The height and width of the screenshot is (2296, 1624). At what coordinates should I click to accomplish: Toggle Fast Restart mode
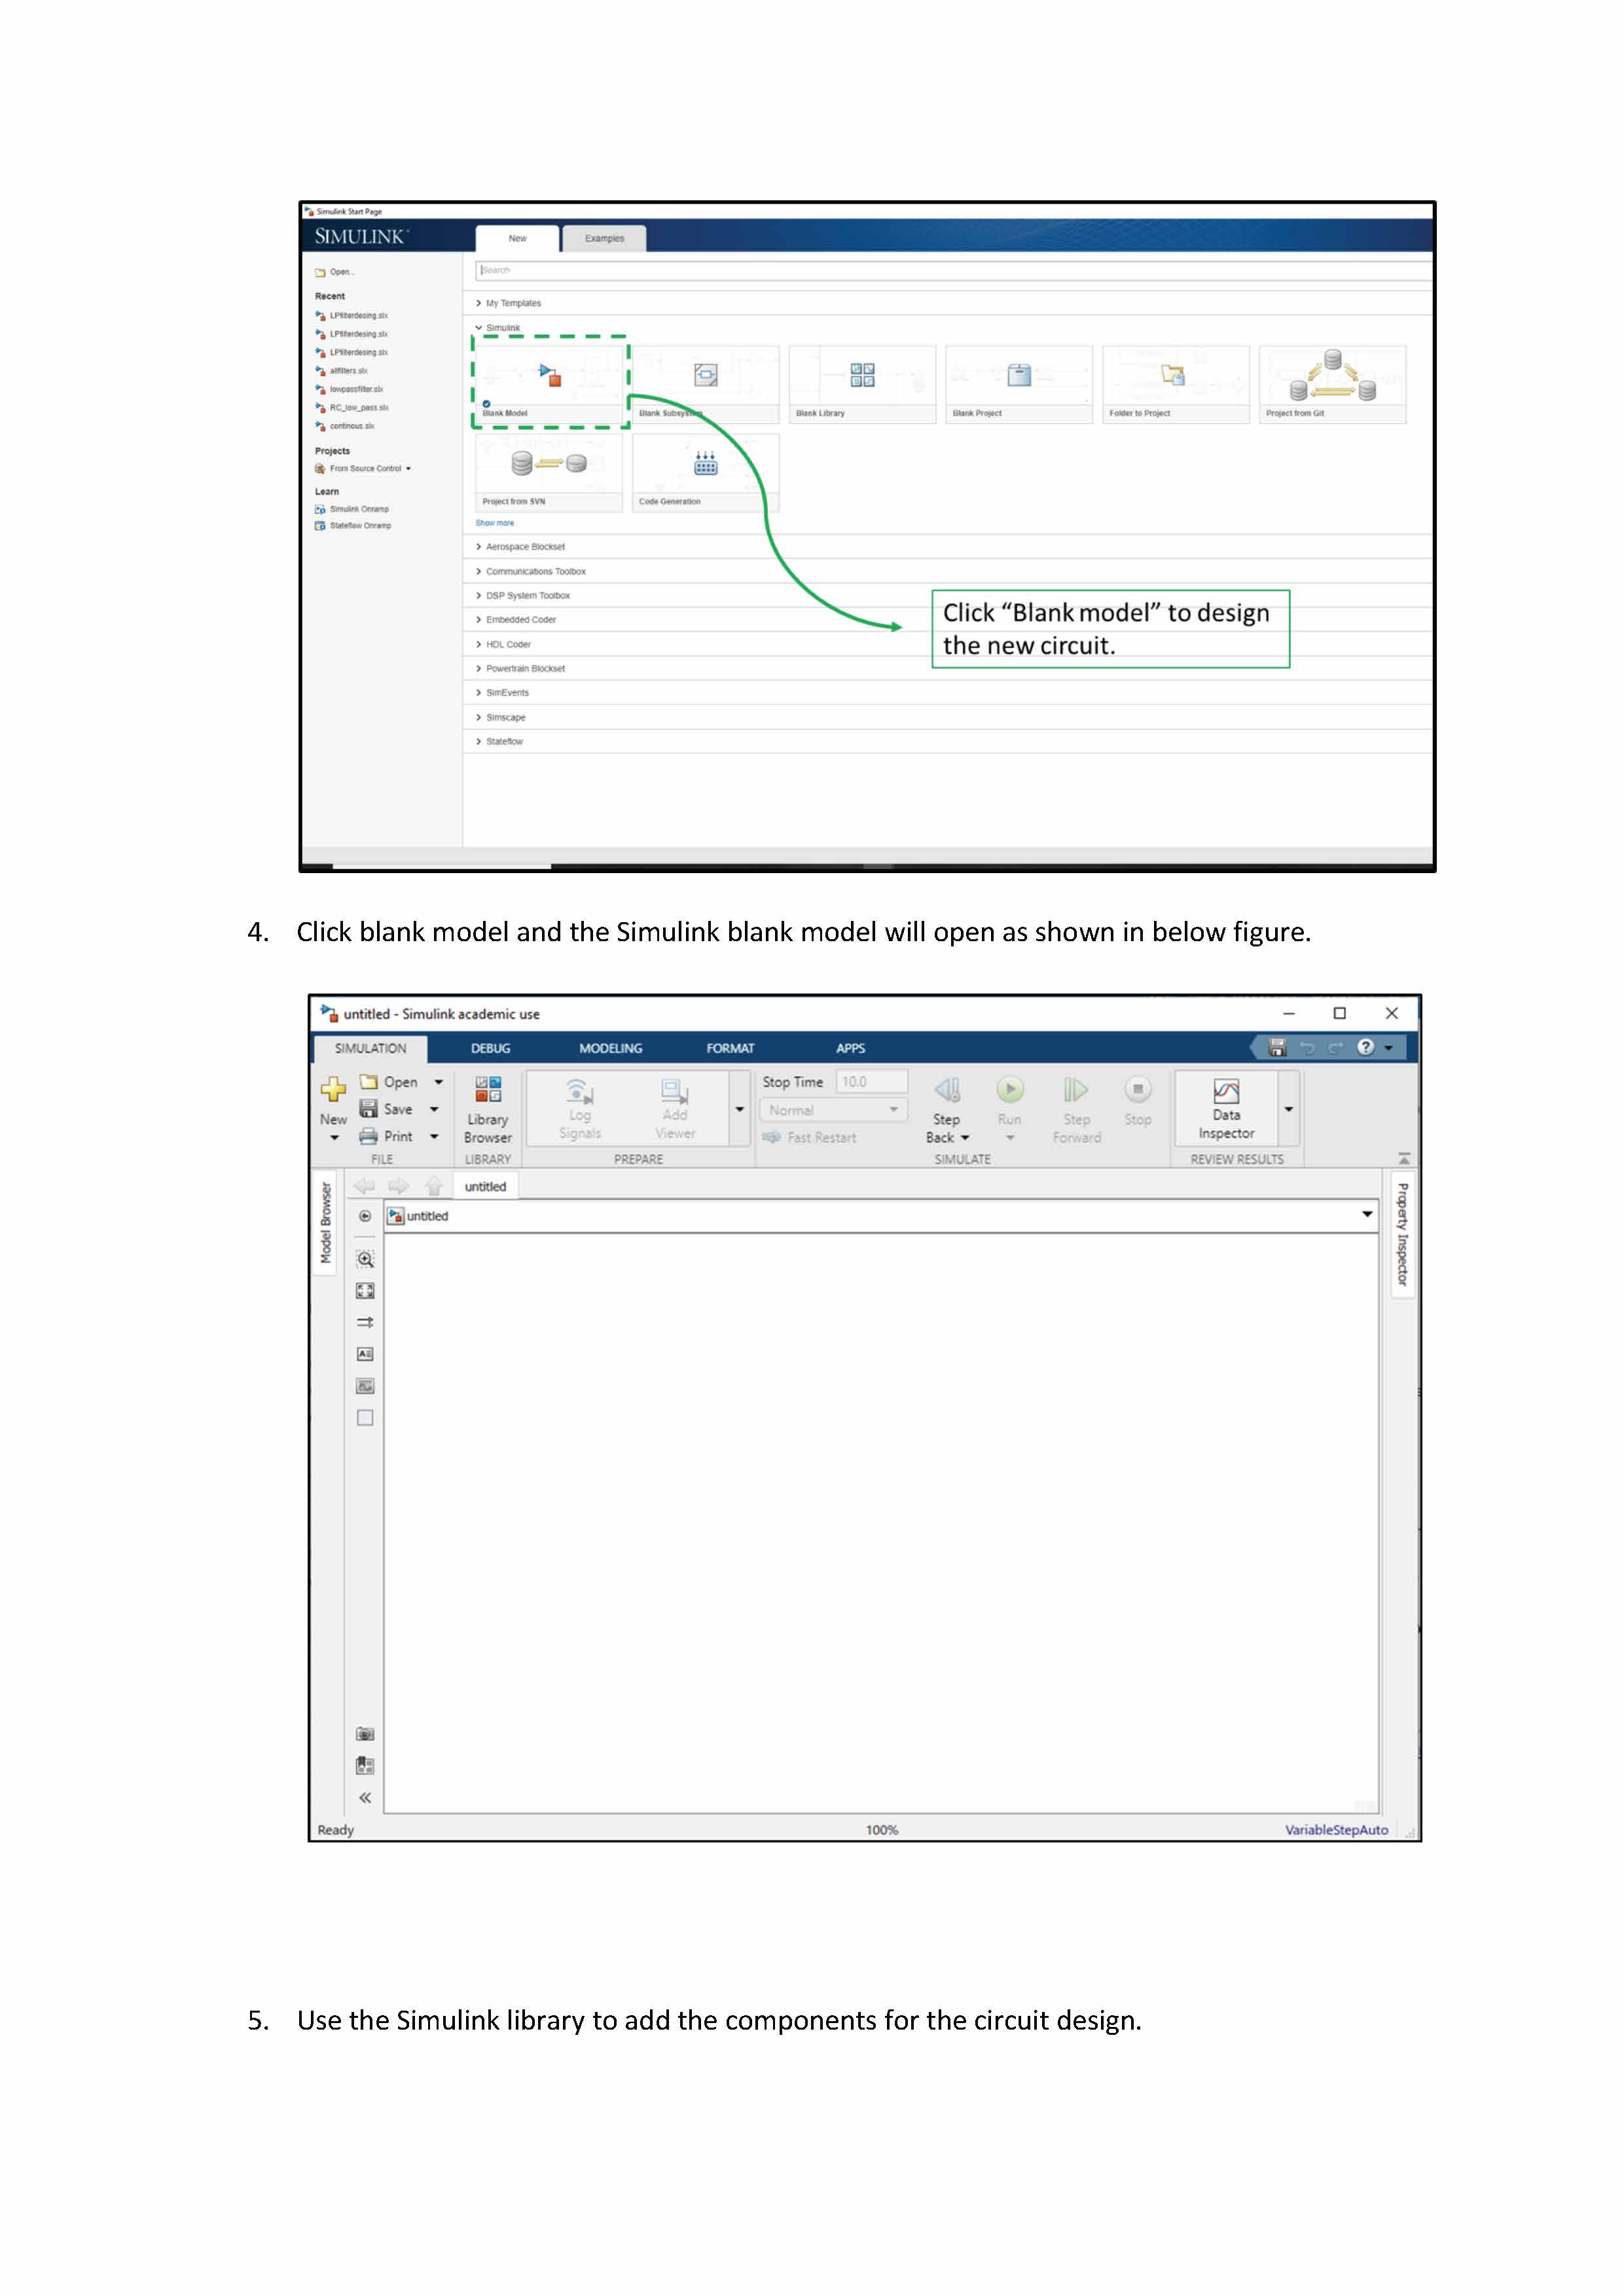pos(810,1137)
